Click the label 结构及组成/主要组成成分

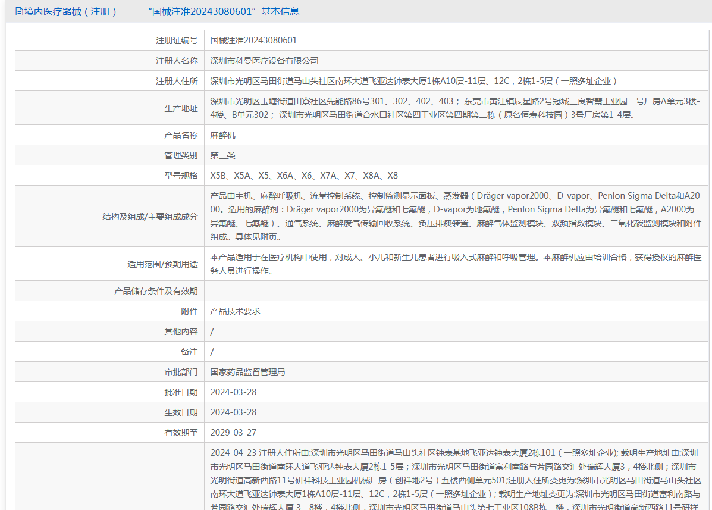[150, 217]
